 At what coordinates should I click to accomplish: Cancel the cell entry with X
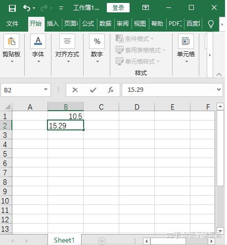point(75,90)
